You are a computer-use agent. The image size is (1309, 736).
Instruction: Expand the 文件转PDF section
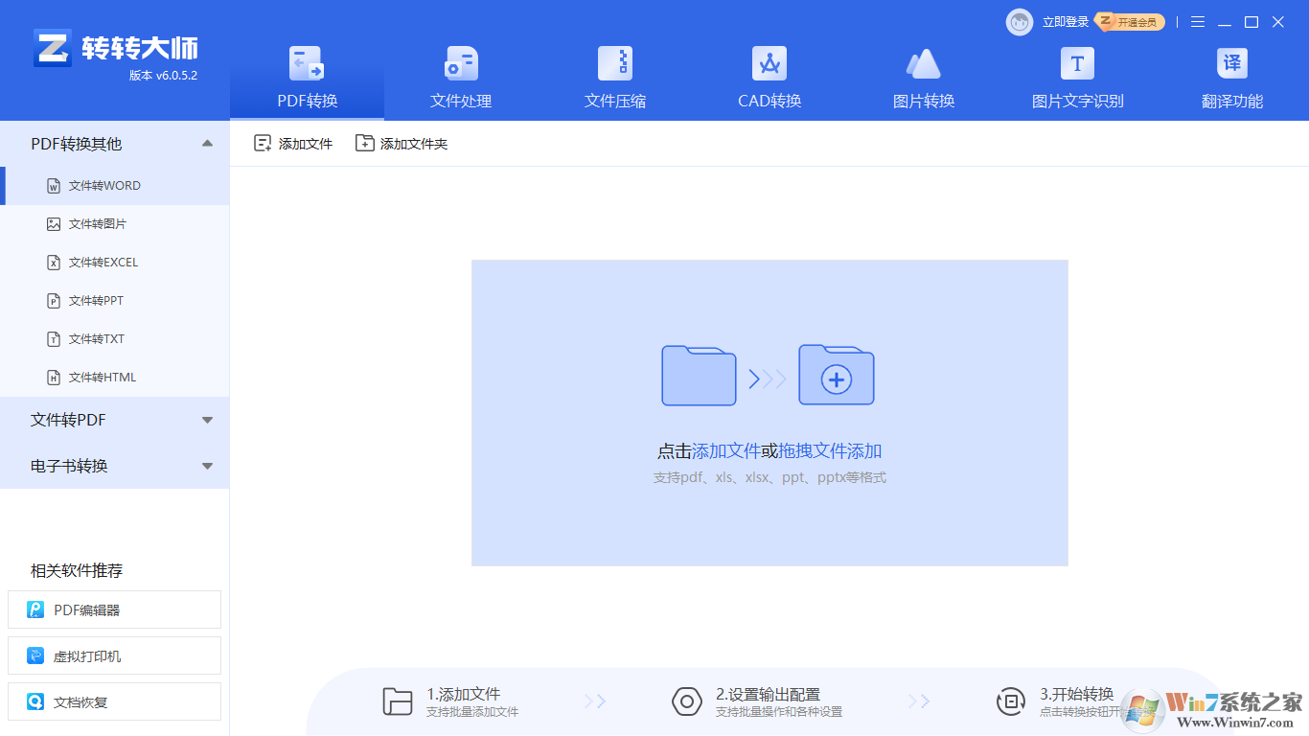point(115,420)
